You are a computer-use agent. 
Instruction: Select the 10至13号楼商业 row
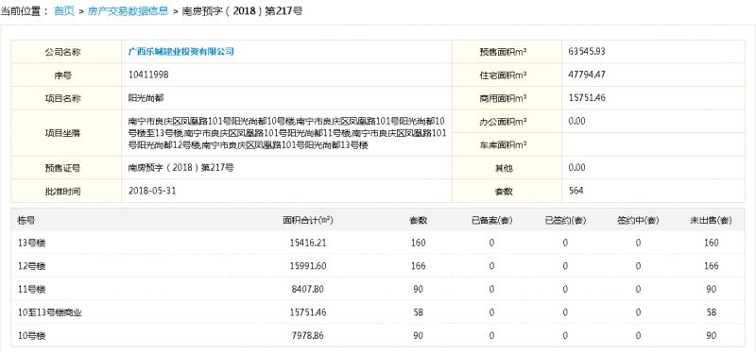pos(378,312)
